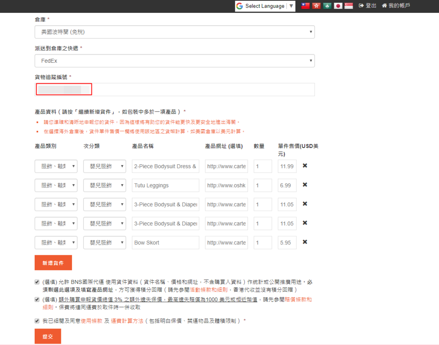
Task: Toggle the BNS data usage permission checkbox
Action: coord(37,282)
